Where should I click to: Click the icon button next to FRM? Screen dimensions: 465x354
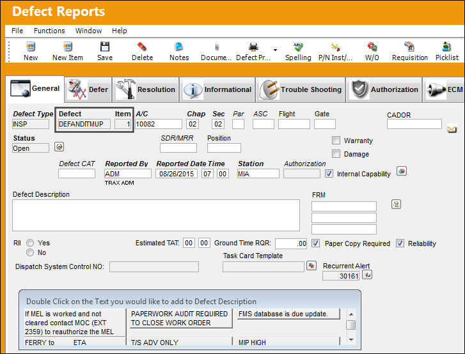click(x=396, y=204)
